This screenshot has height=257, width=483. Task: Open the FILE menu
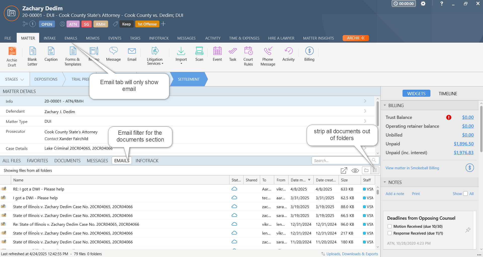(x=8, y=38)
